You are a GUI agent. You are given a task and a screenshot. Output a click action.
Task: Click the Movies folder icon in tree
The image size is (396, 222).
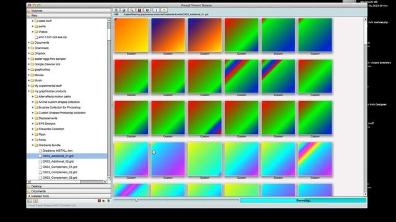point(32,75)
